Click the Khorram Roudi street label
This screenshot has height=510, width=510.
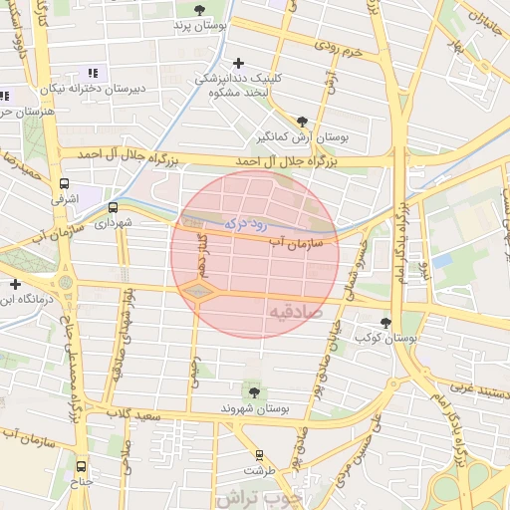point(339,49)
